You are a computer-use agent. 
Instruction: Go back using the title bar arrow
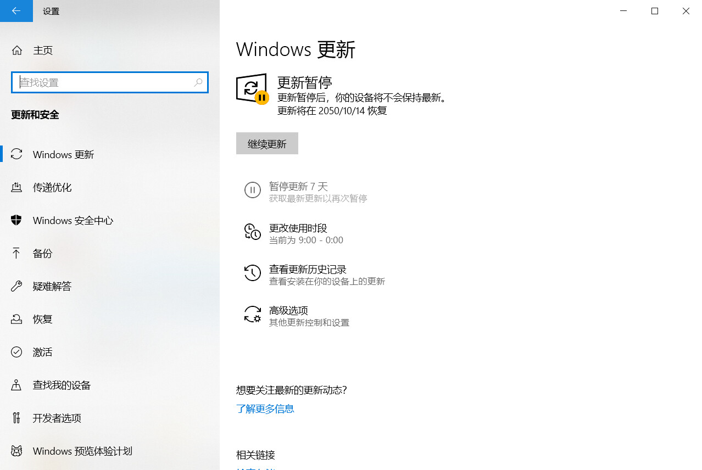(16, 11)
